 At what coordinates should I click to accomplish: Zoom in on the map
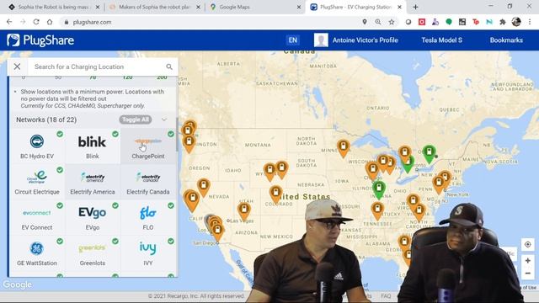click(528, 261)
